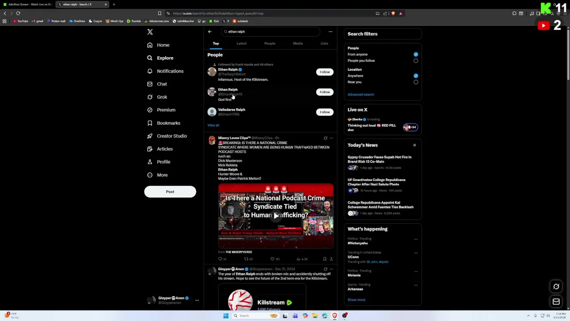
Task: Click the search box with 'ethan ralph'
Action: click(270, 32)
